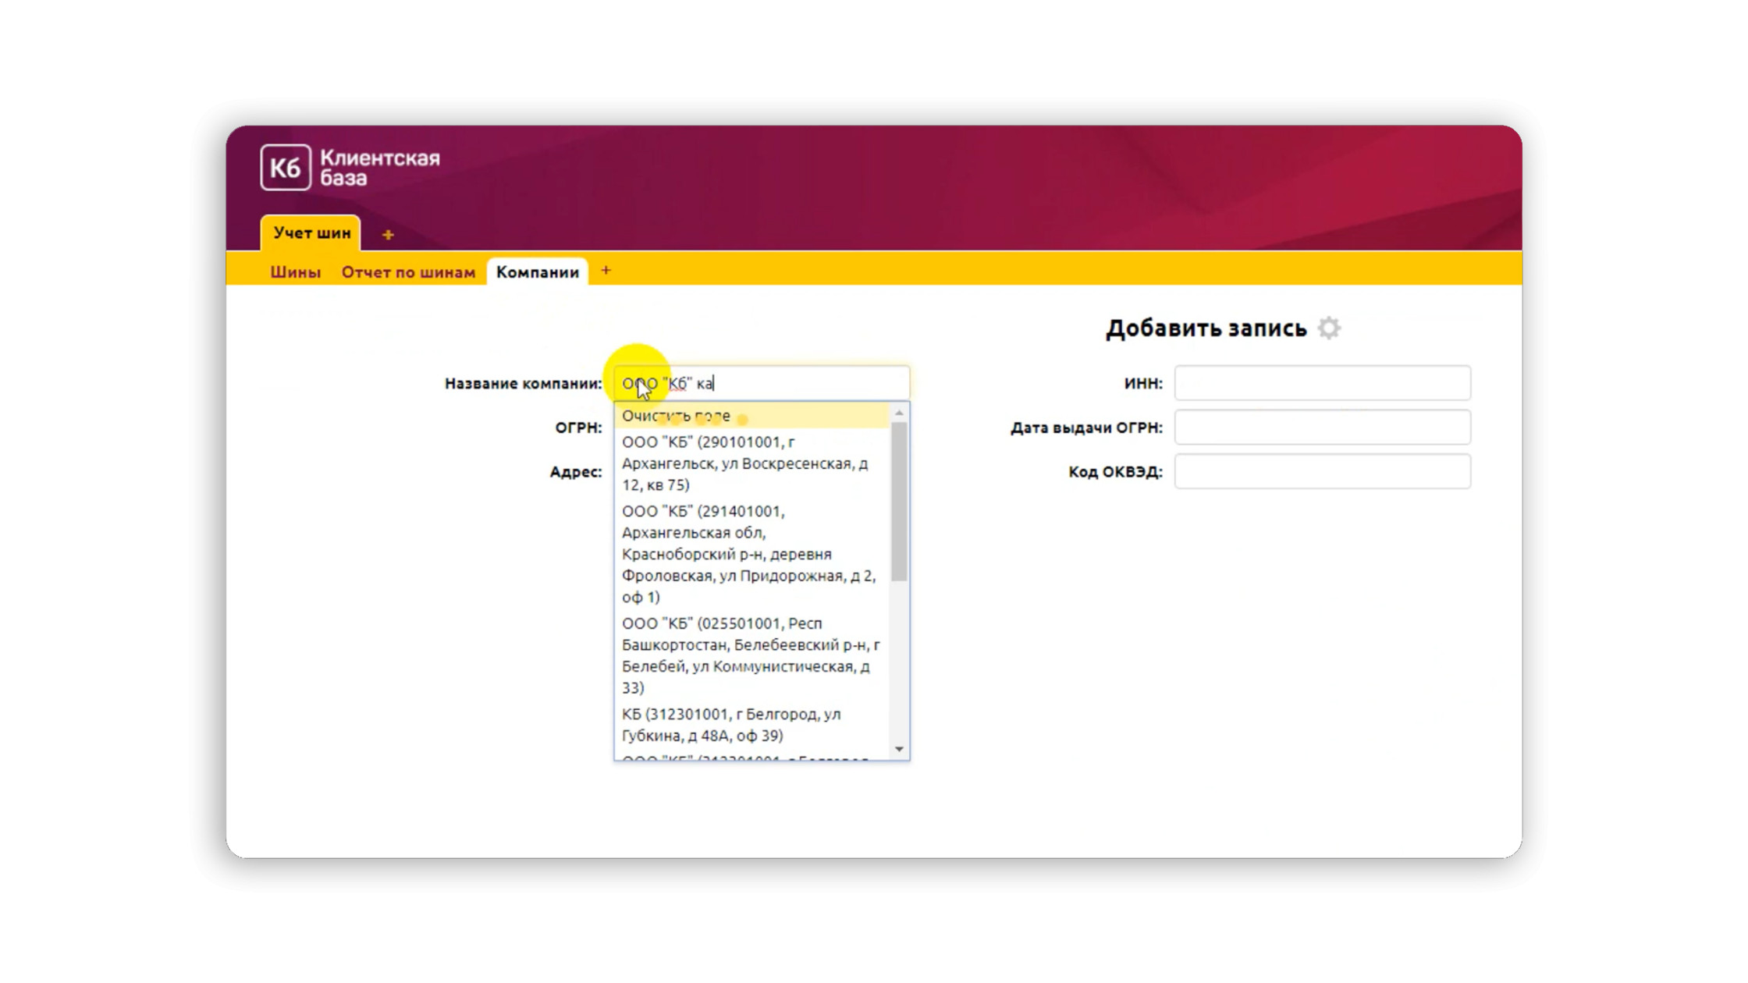The image size is (1748, 983).
Task: Select the Компании tab
Action: pyautogui.click(x=537, y=272)
